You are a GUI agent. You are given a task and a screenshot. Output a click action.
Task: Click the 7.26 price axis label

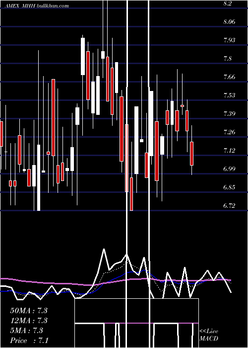tap(229, 132)
